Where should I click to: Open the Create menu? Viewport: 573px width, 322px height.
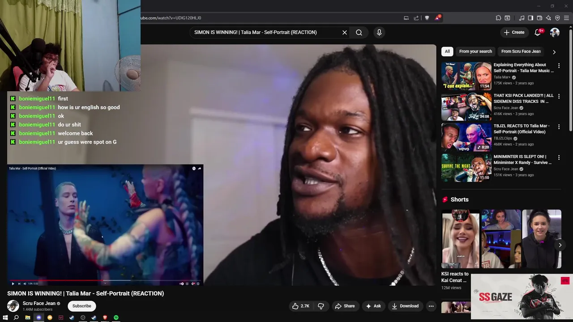coord(514,32)
